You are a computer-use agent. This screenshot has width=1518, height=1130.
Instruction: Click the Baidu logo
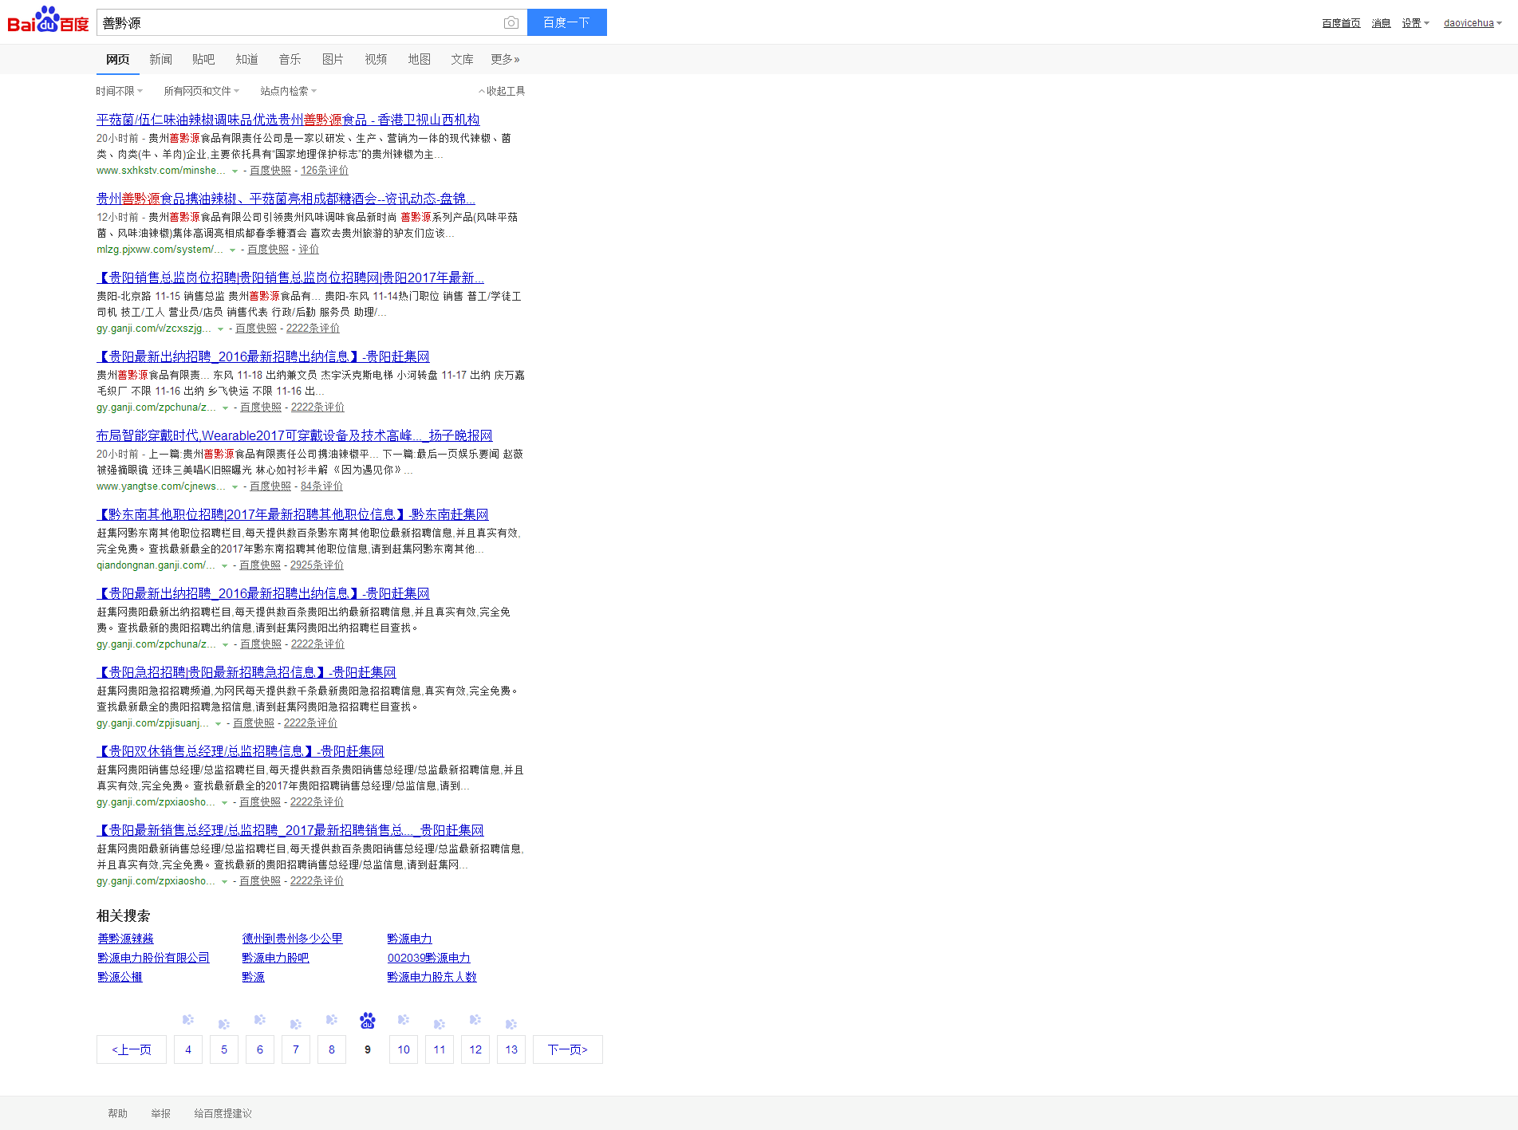(48, 21)
